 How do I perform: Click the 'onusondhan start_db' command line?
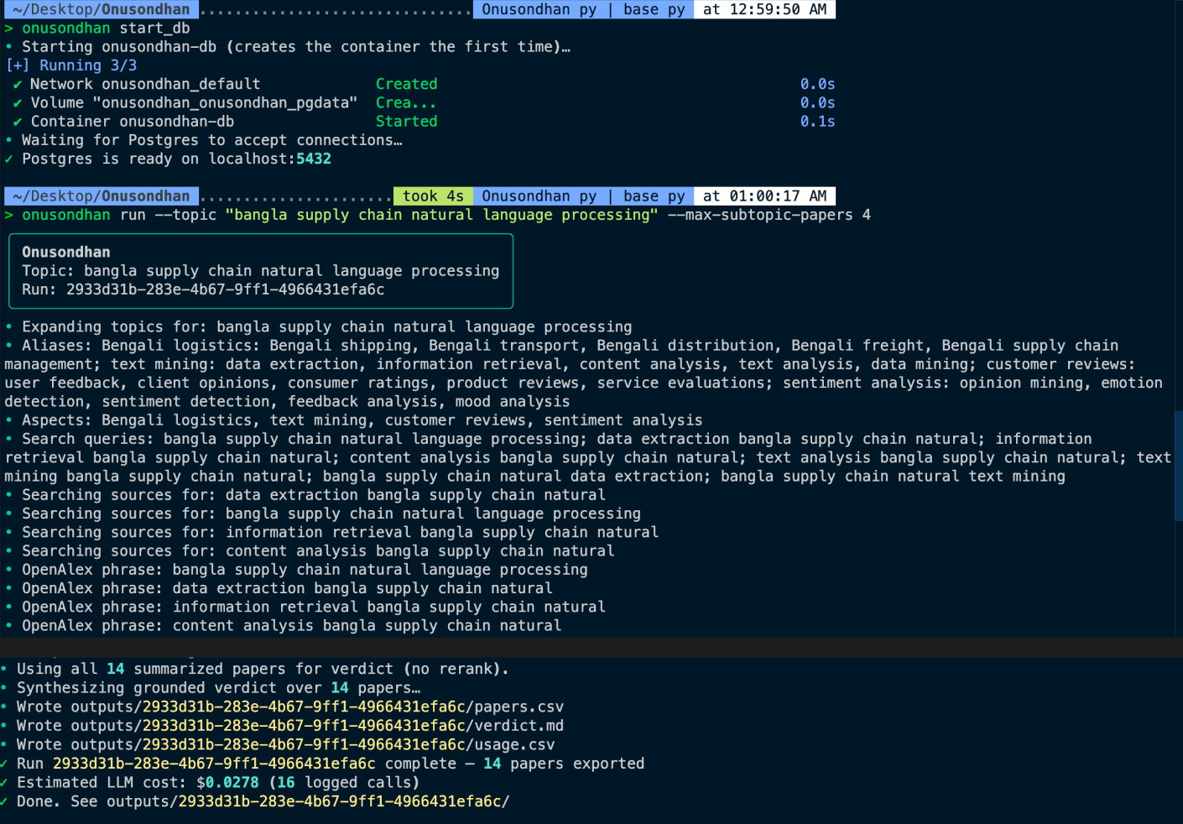coord(106,28)
